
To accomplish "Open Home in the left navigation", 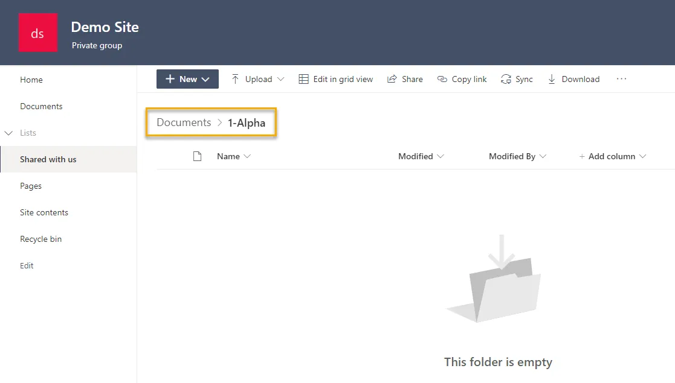I will tap(31, 80).
